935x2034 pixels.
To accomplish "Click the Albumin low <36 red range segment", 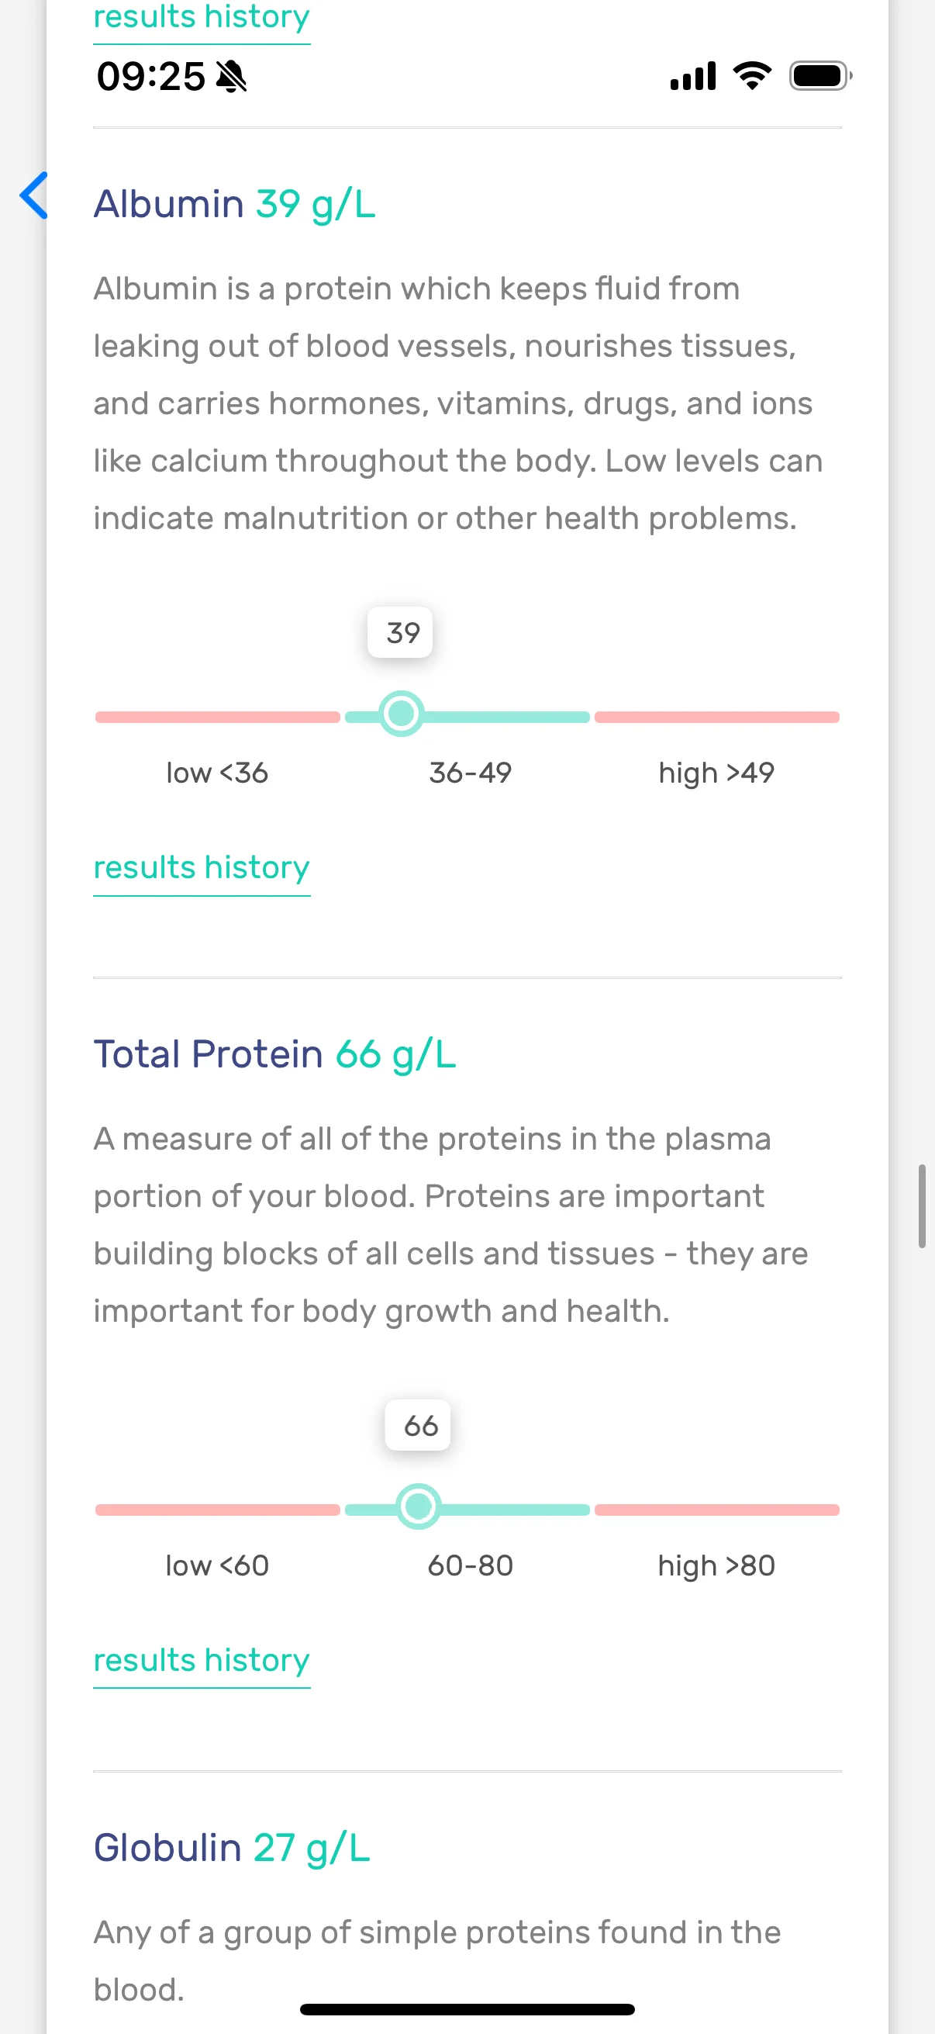I will pyautogui.click(x=218, y=717).
